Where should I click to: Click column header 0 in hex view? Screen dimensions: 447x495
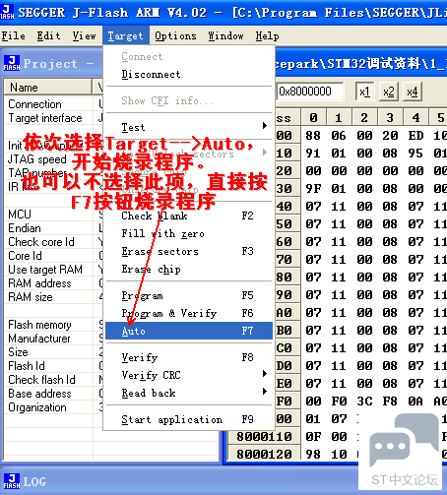click(313, 117)
